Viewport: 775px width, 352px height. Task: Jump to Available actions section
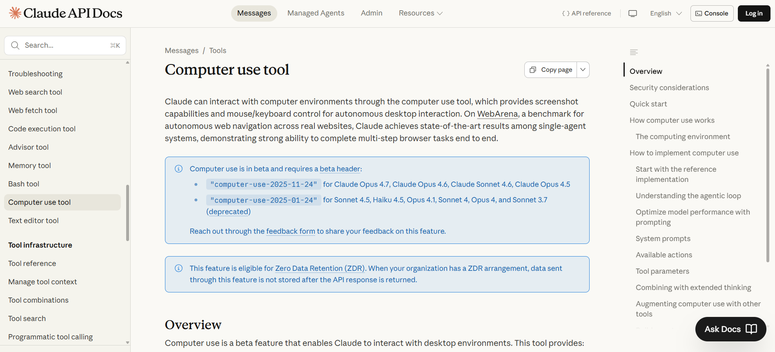click(x=664, y=255)
